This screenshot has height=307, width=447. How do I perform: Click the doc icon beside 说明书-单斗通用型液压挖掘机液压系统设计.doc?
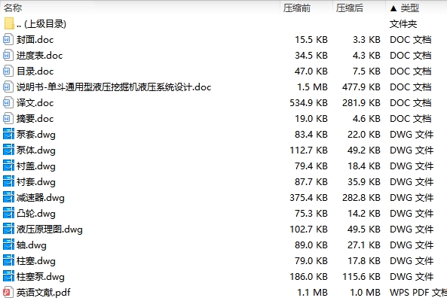8,87
